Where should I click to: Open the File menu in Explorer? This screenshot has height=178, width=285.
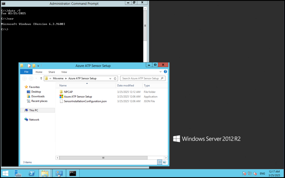26,72
